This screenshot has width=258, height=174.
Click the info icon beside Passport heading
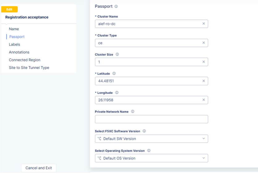pos(116,7)
